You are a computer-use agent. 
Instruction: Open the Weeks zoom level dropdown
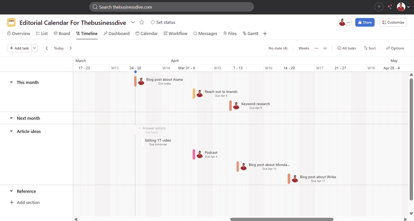coord(304,48)
